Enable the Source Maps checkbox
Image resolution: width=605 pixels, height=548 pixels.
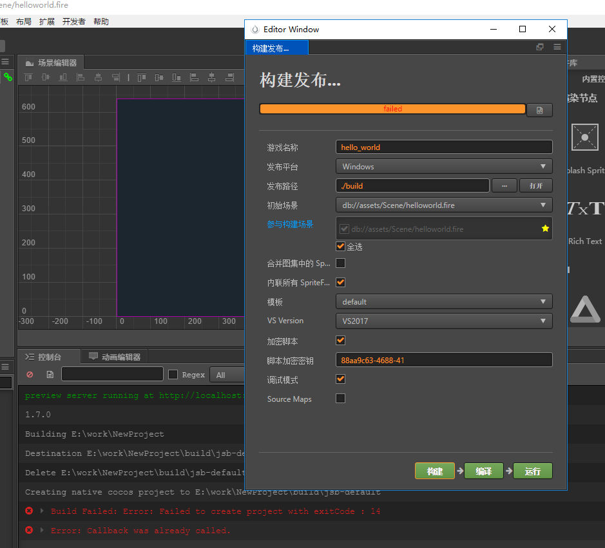[340, 398]
